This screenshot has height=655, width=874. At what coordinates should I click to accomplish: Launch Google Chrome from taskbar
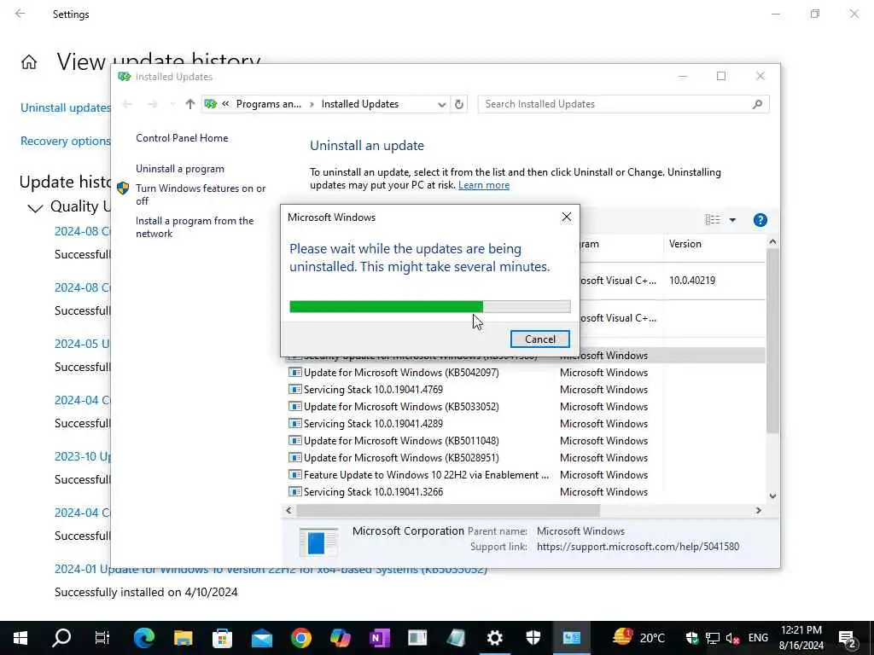tap(300, 638)
